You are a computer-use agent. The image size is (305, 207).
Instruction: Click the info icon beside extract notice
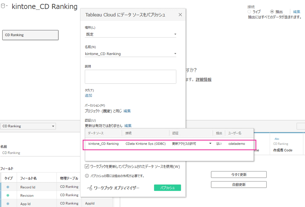coord(87,176)
